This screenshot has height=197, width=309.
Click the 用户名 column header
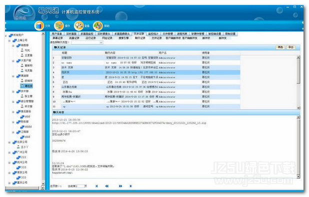162,53
